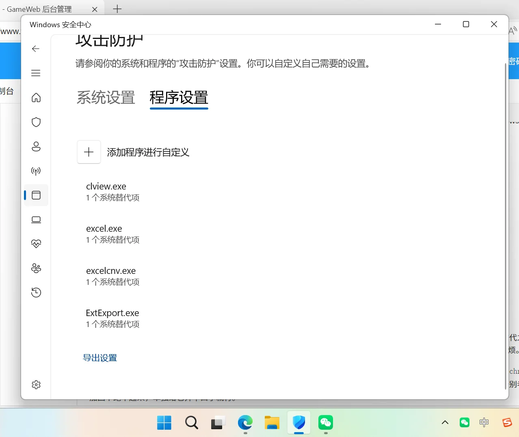Open Windows Start menu
The height and width of the screenshot is (437, 519).
point(164,423)
